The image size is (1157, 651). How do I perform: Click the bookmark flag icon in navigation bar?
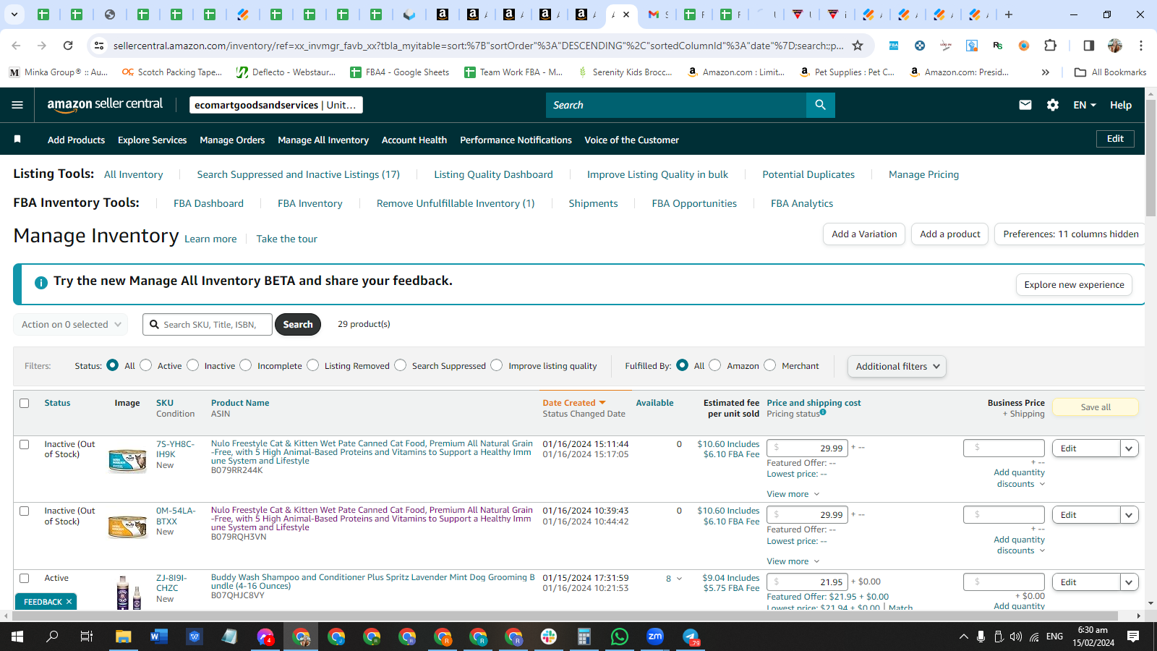coord(17,139)
